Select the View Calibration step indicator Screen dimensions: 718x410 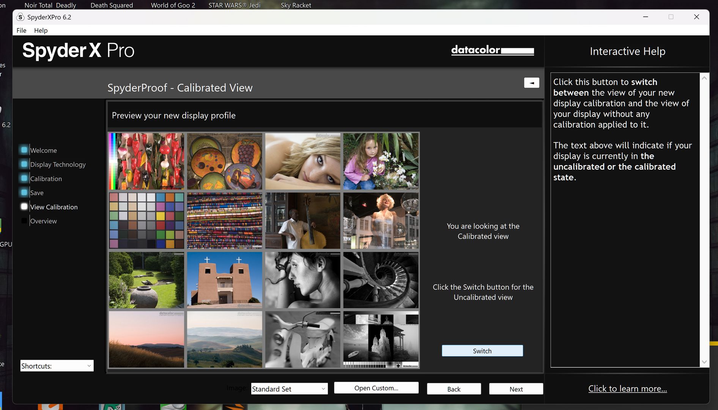coord(24,206)
